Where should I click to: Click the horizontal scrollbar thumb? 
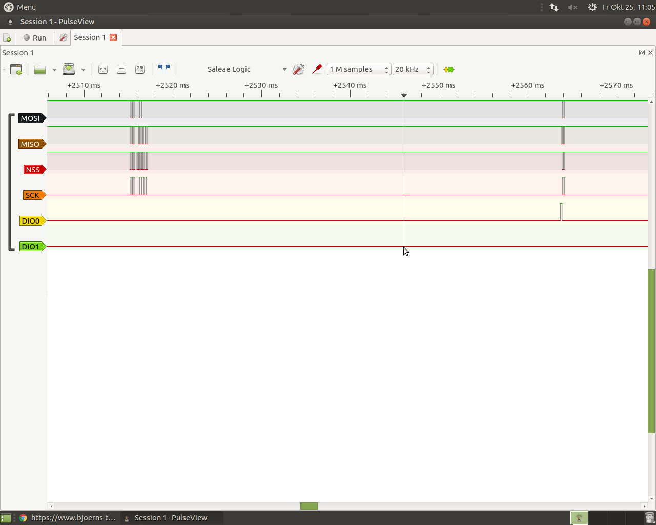point(309,506)
